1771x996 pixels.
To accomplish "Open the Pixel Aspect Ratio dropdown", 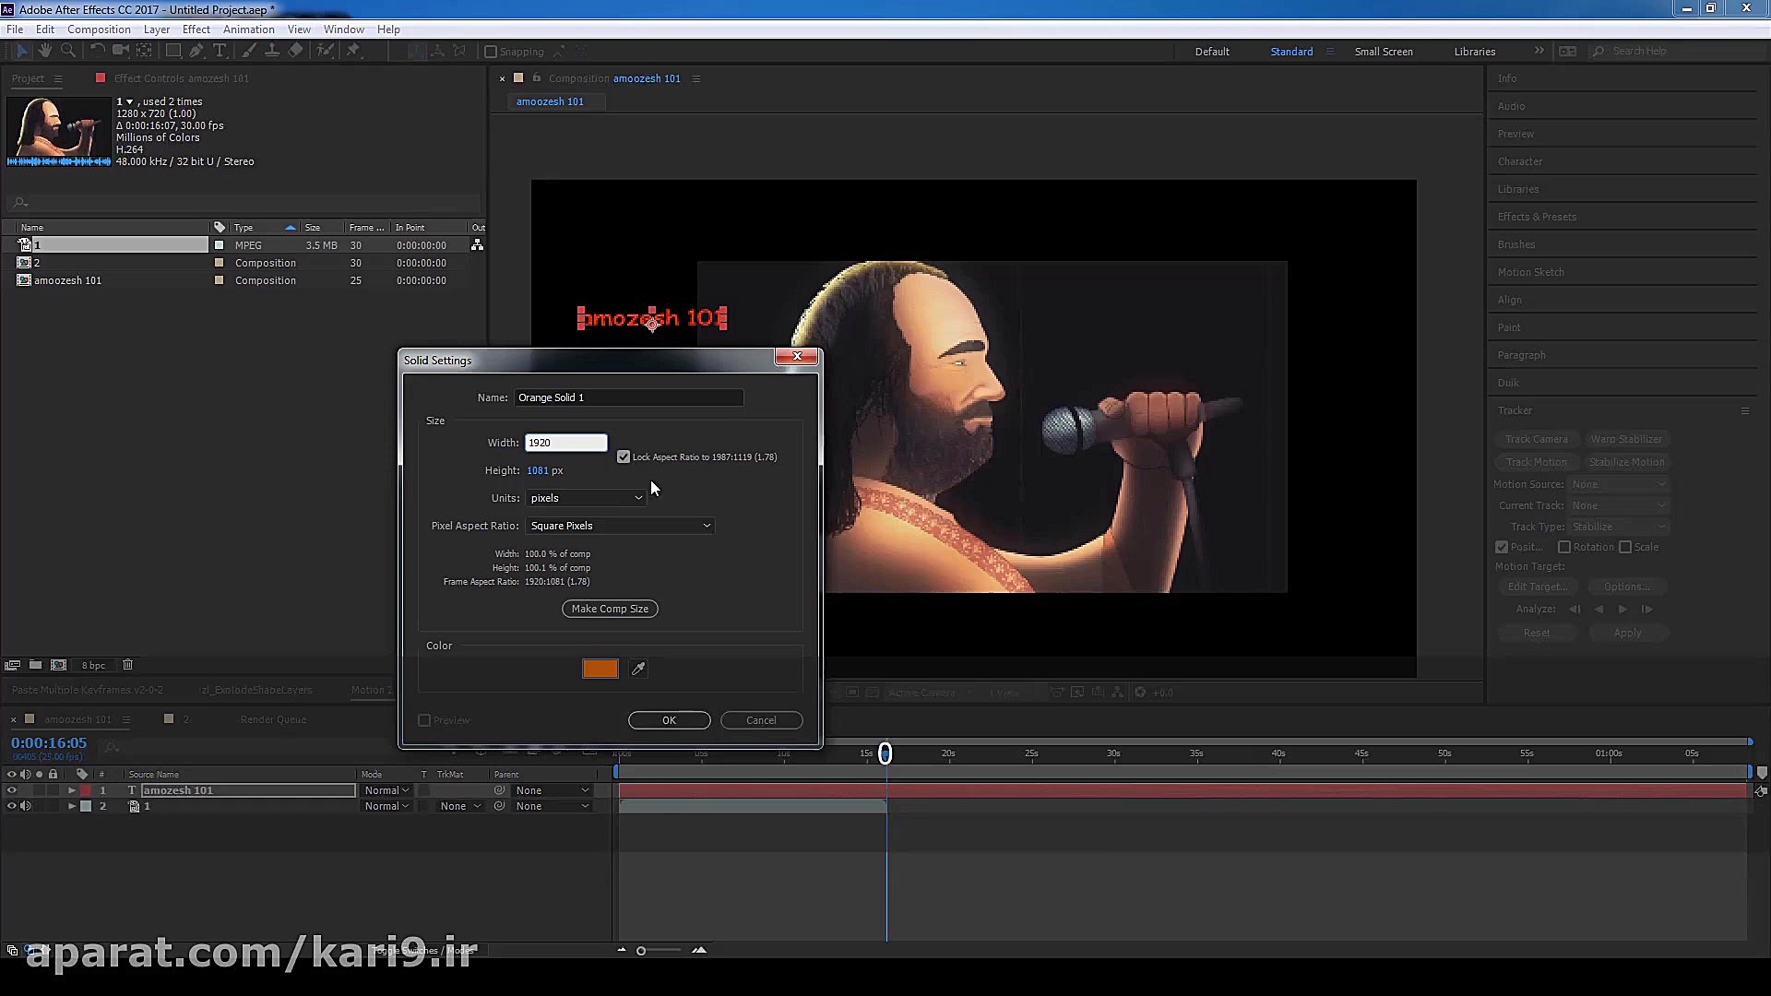I will (x=620, y=526).
